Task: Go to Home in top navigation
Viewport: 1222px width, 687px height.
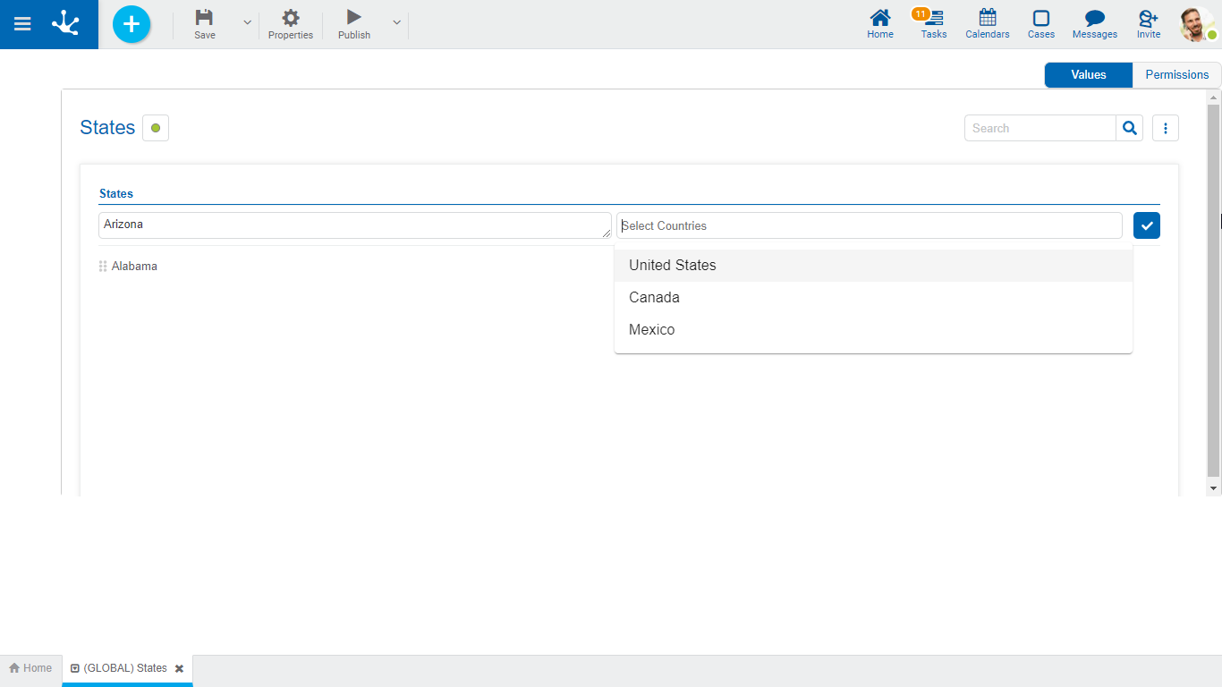Action: [880, 24]
